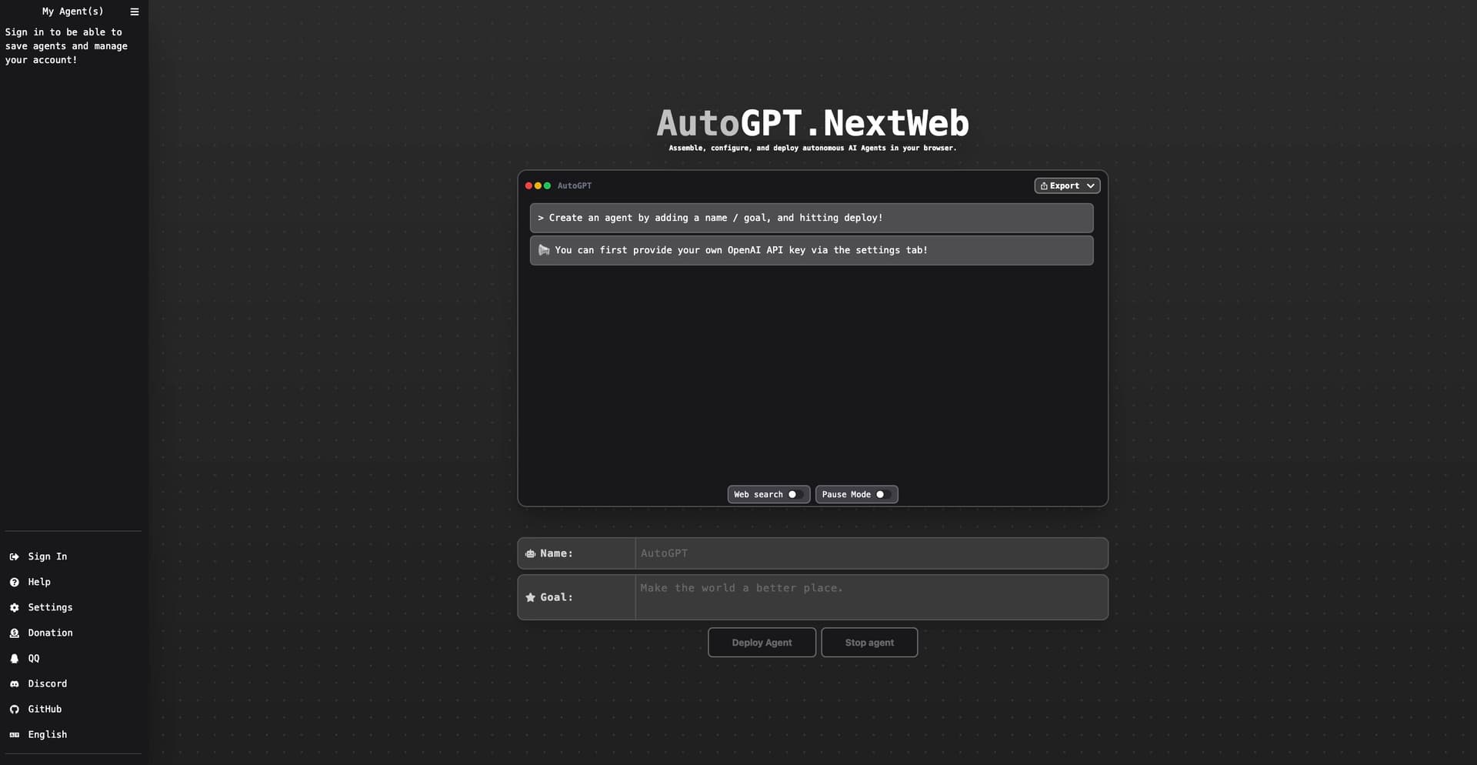The width and height of the screenshot is (1477, 765).
Task: Click the Help question mark icon
Action: (14, 582)
